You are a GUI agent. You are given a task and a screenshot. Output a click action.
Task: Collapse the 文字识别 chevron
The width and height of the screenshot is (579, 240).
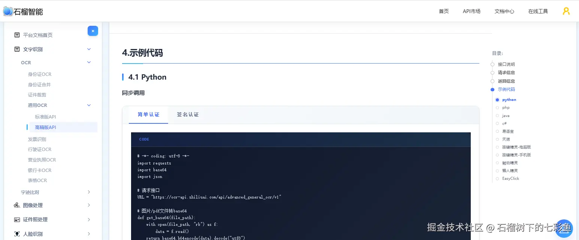click(89, 49)
